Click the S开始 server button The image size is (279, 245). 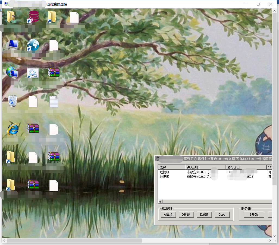click(254, 215)
